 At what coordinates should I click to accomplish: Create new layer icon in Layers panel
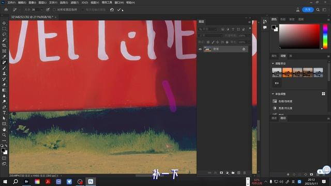239,173
